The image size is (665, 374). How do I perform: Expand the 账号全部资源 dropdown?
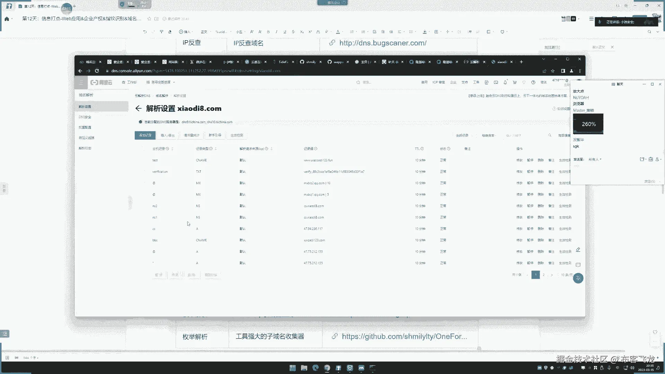[161, 82]
